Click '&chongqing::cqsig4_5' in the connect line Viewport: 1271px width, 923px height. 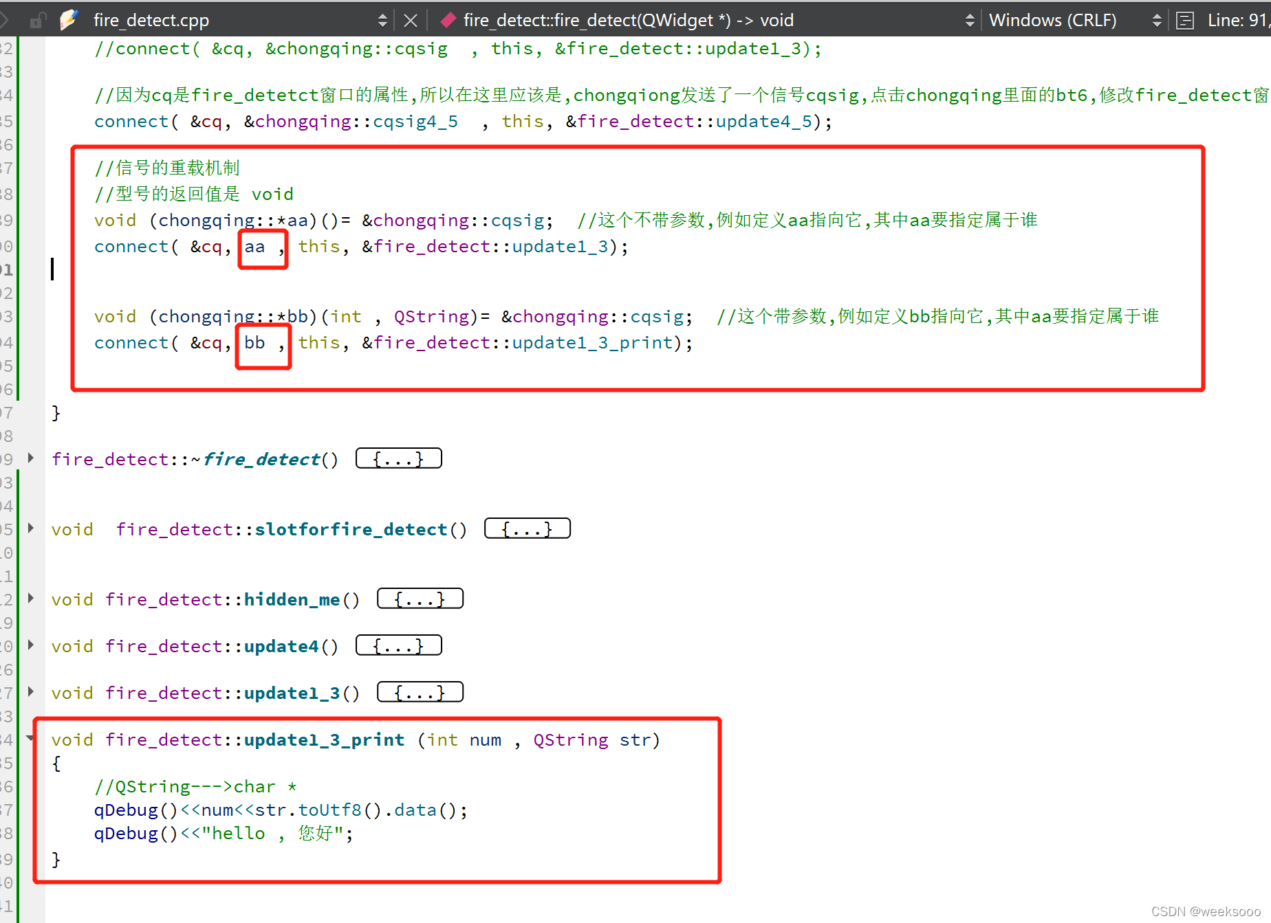coord(351,122)
